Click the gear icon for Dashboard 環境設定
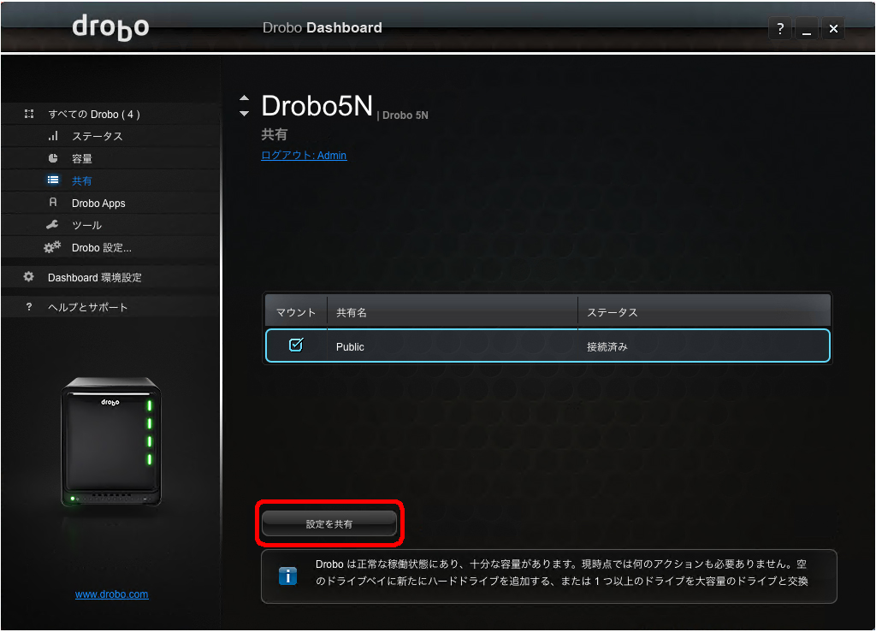Image resolution: width=876 pixels, height=632 pixels. [28, 276]
